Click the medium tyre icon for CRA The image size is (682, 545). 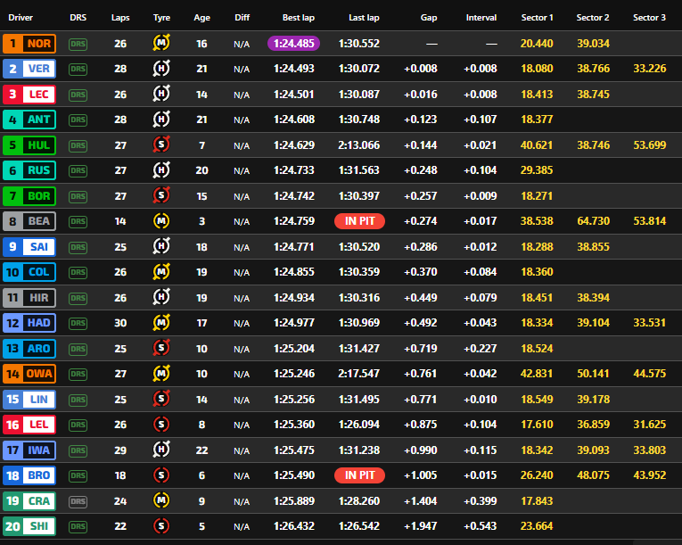[x=161, y=500]
